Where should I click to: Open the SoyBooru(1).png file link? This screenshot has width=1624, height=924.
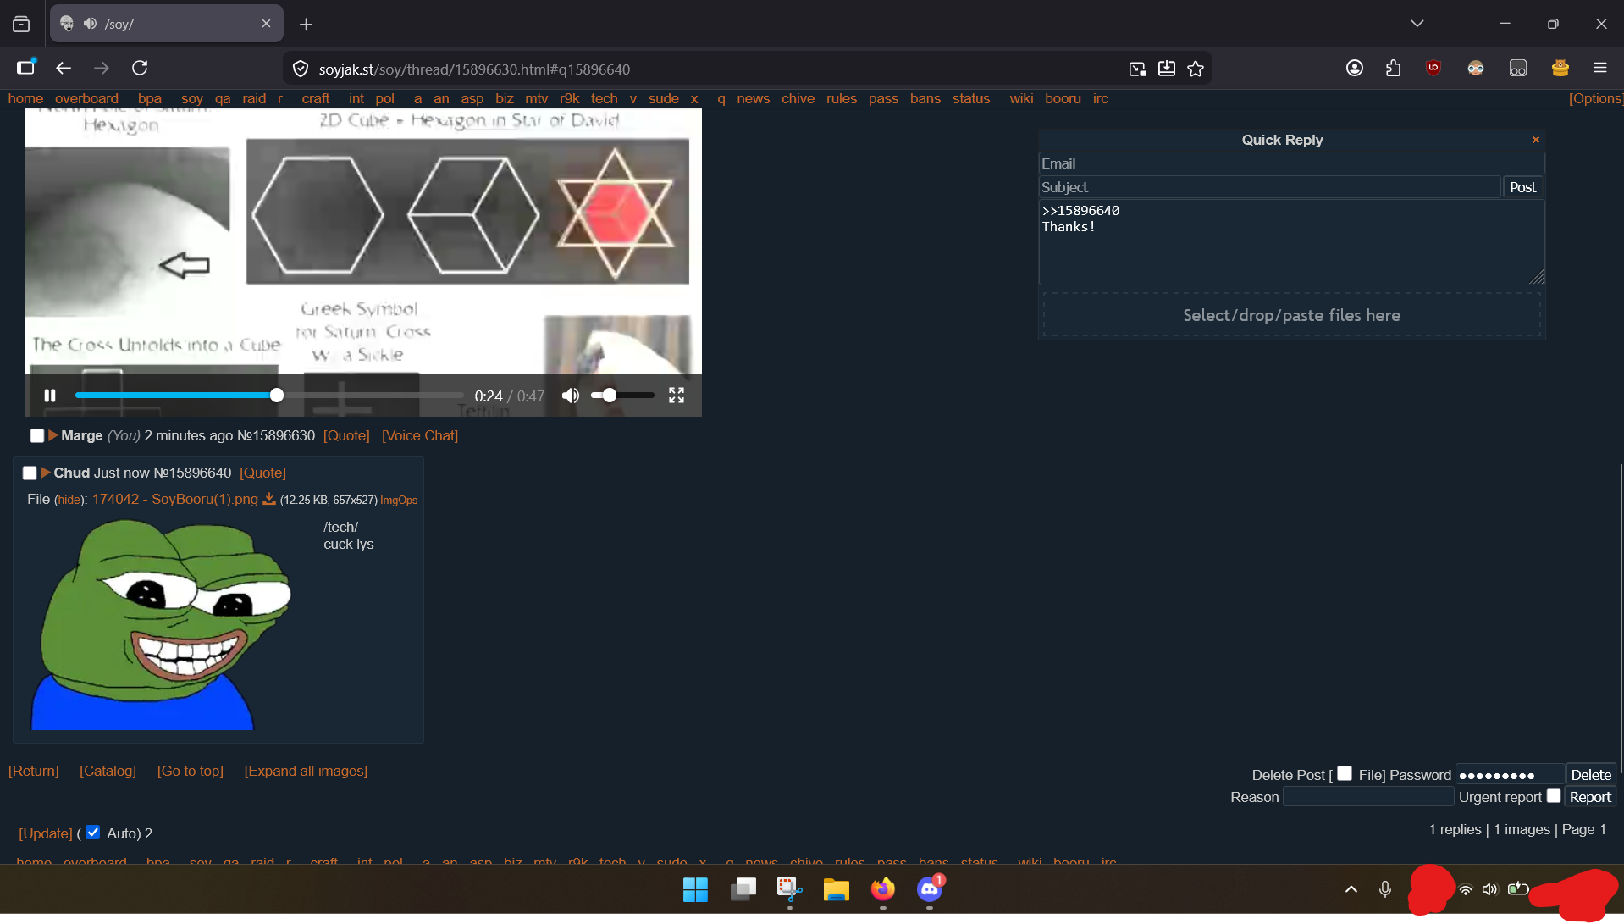pos(175,499)
